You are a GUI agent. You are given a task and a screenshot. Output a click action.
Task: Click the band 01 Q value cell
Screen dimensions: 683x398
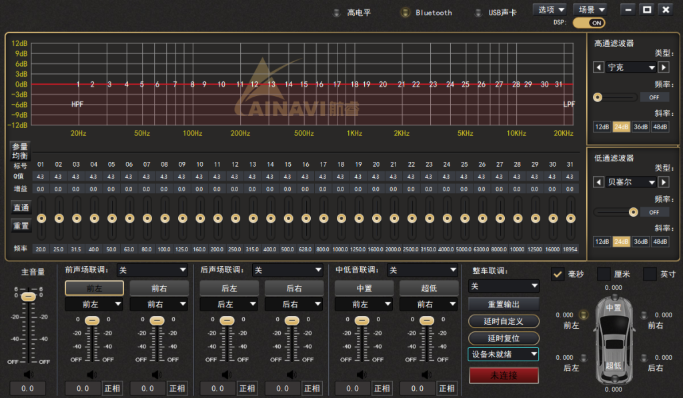[x=41, y=177]
